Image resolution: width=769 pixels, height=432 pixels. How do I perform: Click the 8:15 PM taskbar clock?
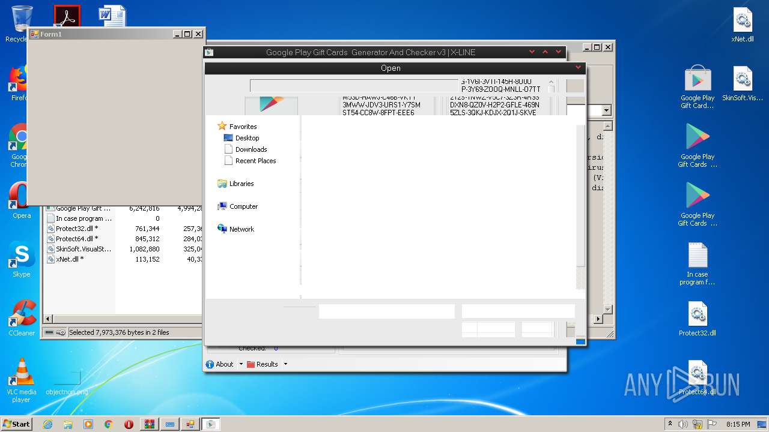click(738, 424)
